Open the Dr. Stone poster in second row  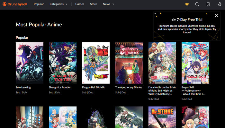[x=162, y=117]
